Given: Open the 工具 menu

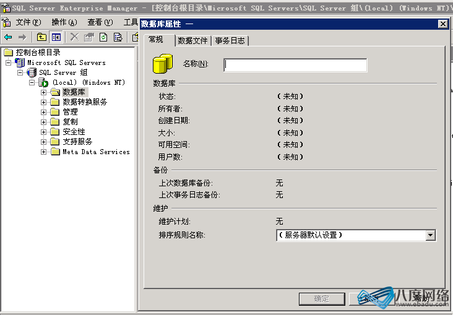Looking at the screenshot, I should tap(131, 22).
